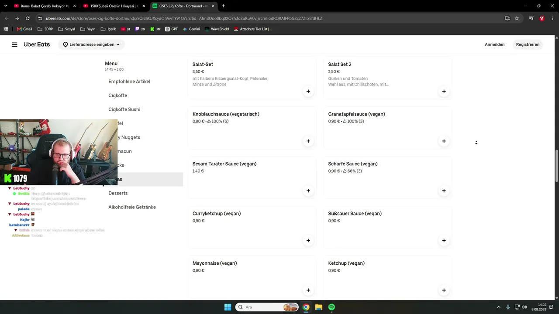Add Ketchup (vegan) with plus icon
The height and width of the screenshot is (314, 559).
point(444,290)
